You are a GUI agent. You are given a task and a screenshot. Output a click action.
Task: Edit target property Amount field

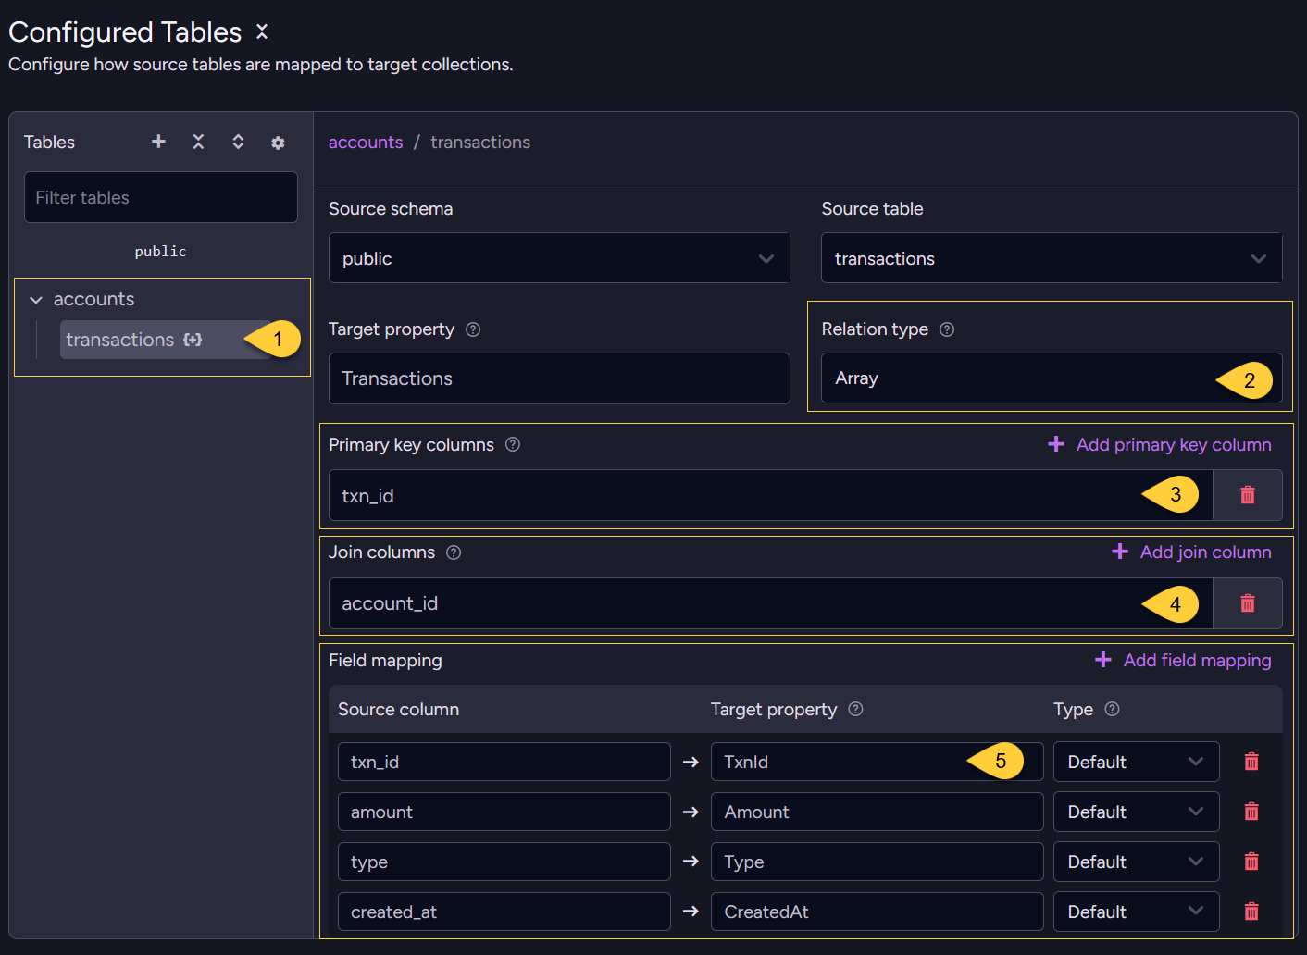(x=878, y=812)
